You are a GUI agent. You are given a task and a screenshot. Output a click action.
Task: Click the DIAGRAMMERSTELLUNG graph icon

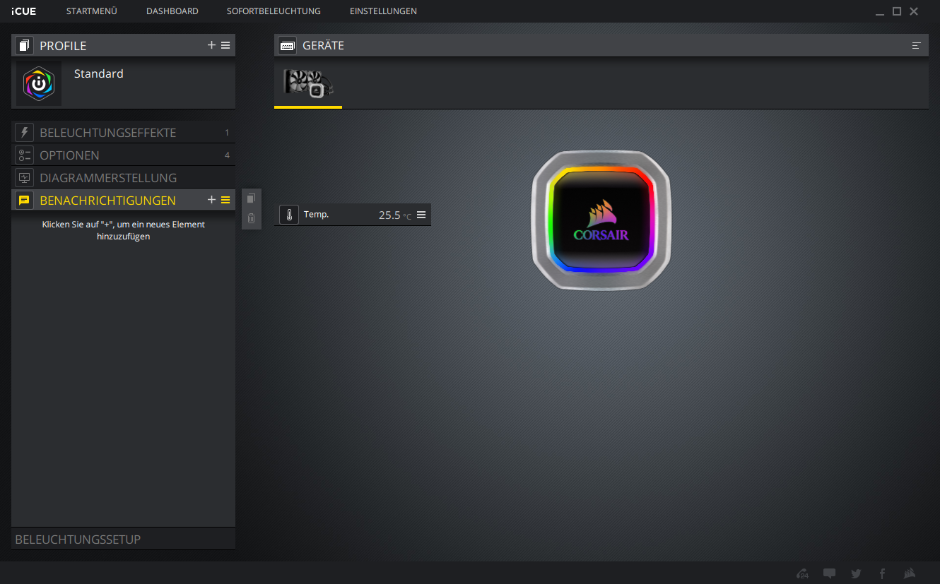point(25,177)
